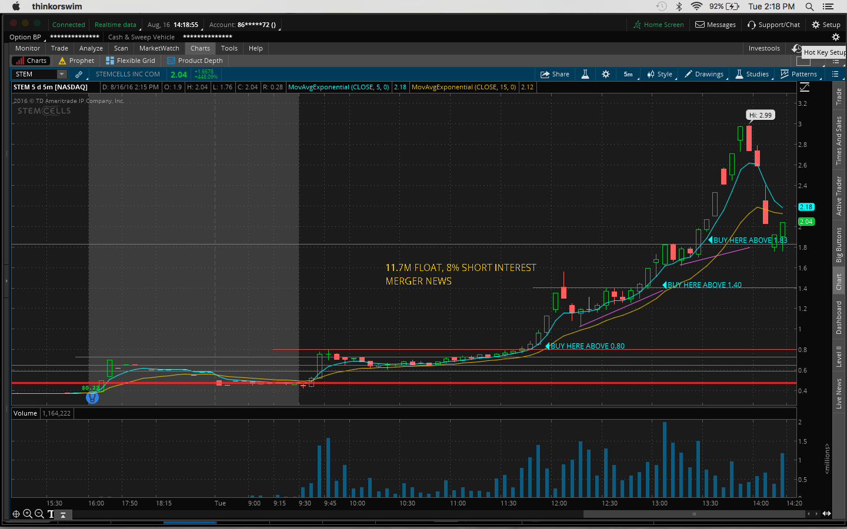Click the first MovAvgExponential (CLOSE, 5, 0) label
Screen dimensions: 847x529
pos(339,87)
